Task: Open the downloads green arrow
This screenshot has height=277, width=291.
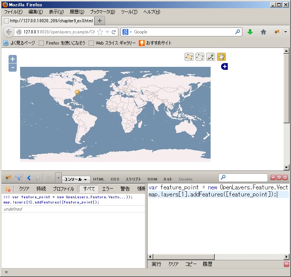Action: [x=250, y=32]
